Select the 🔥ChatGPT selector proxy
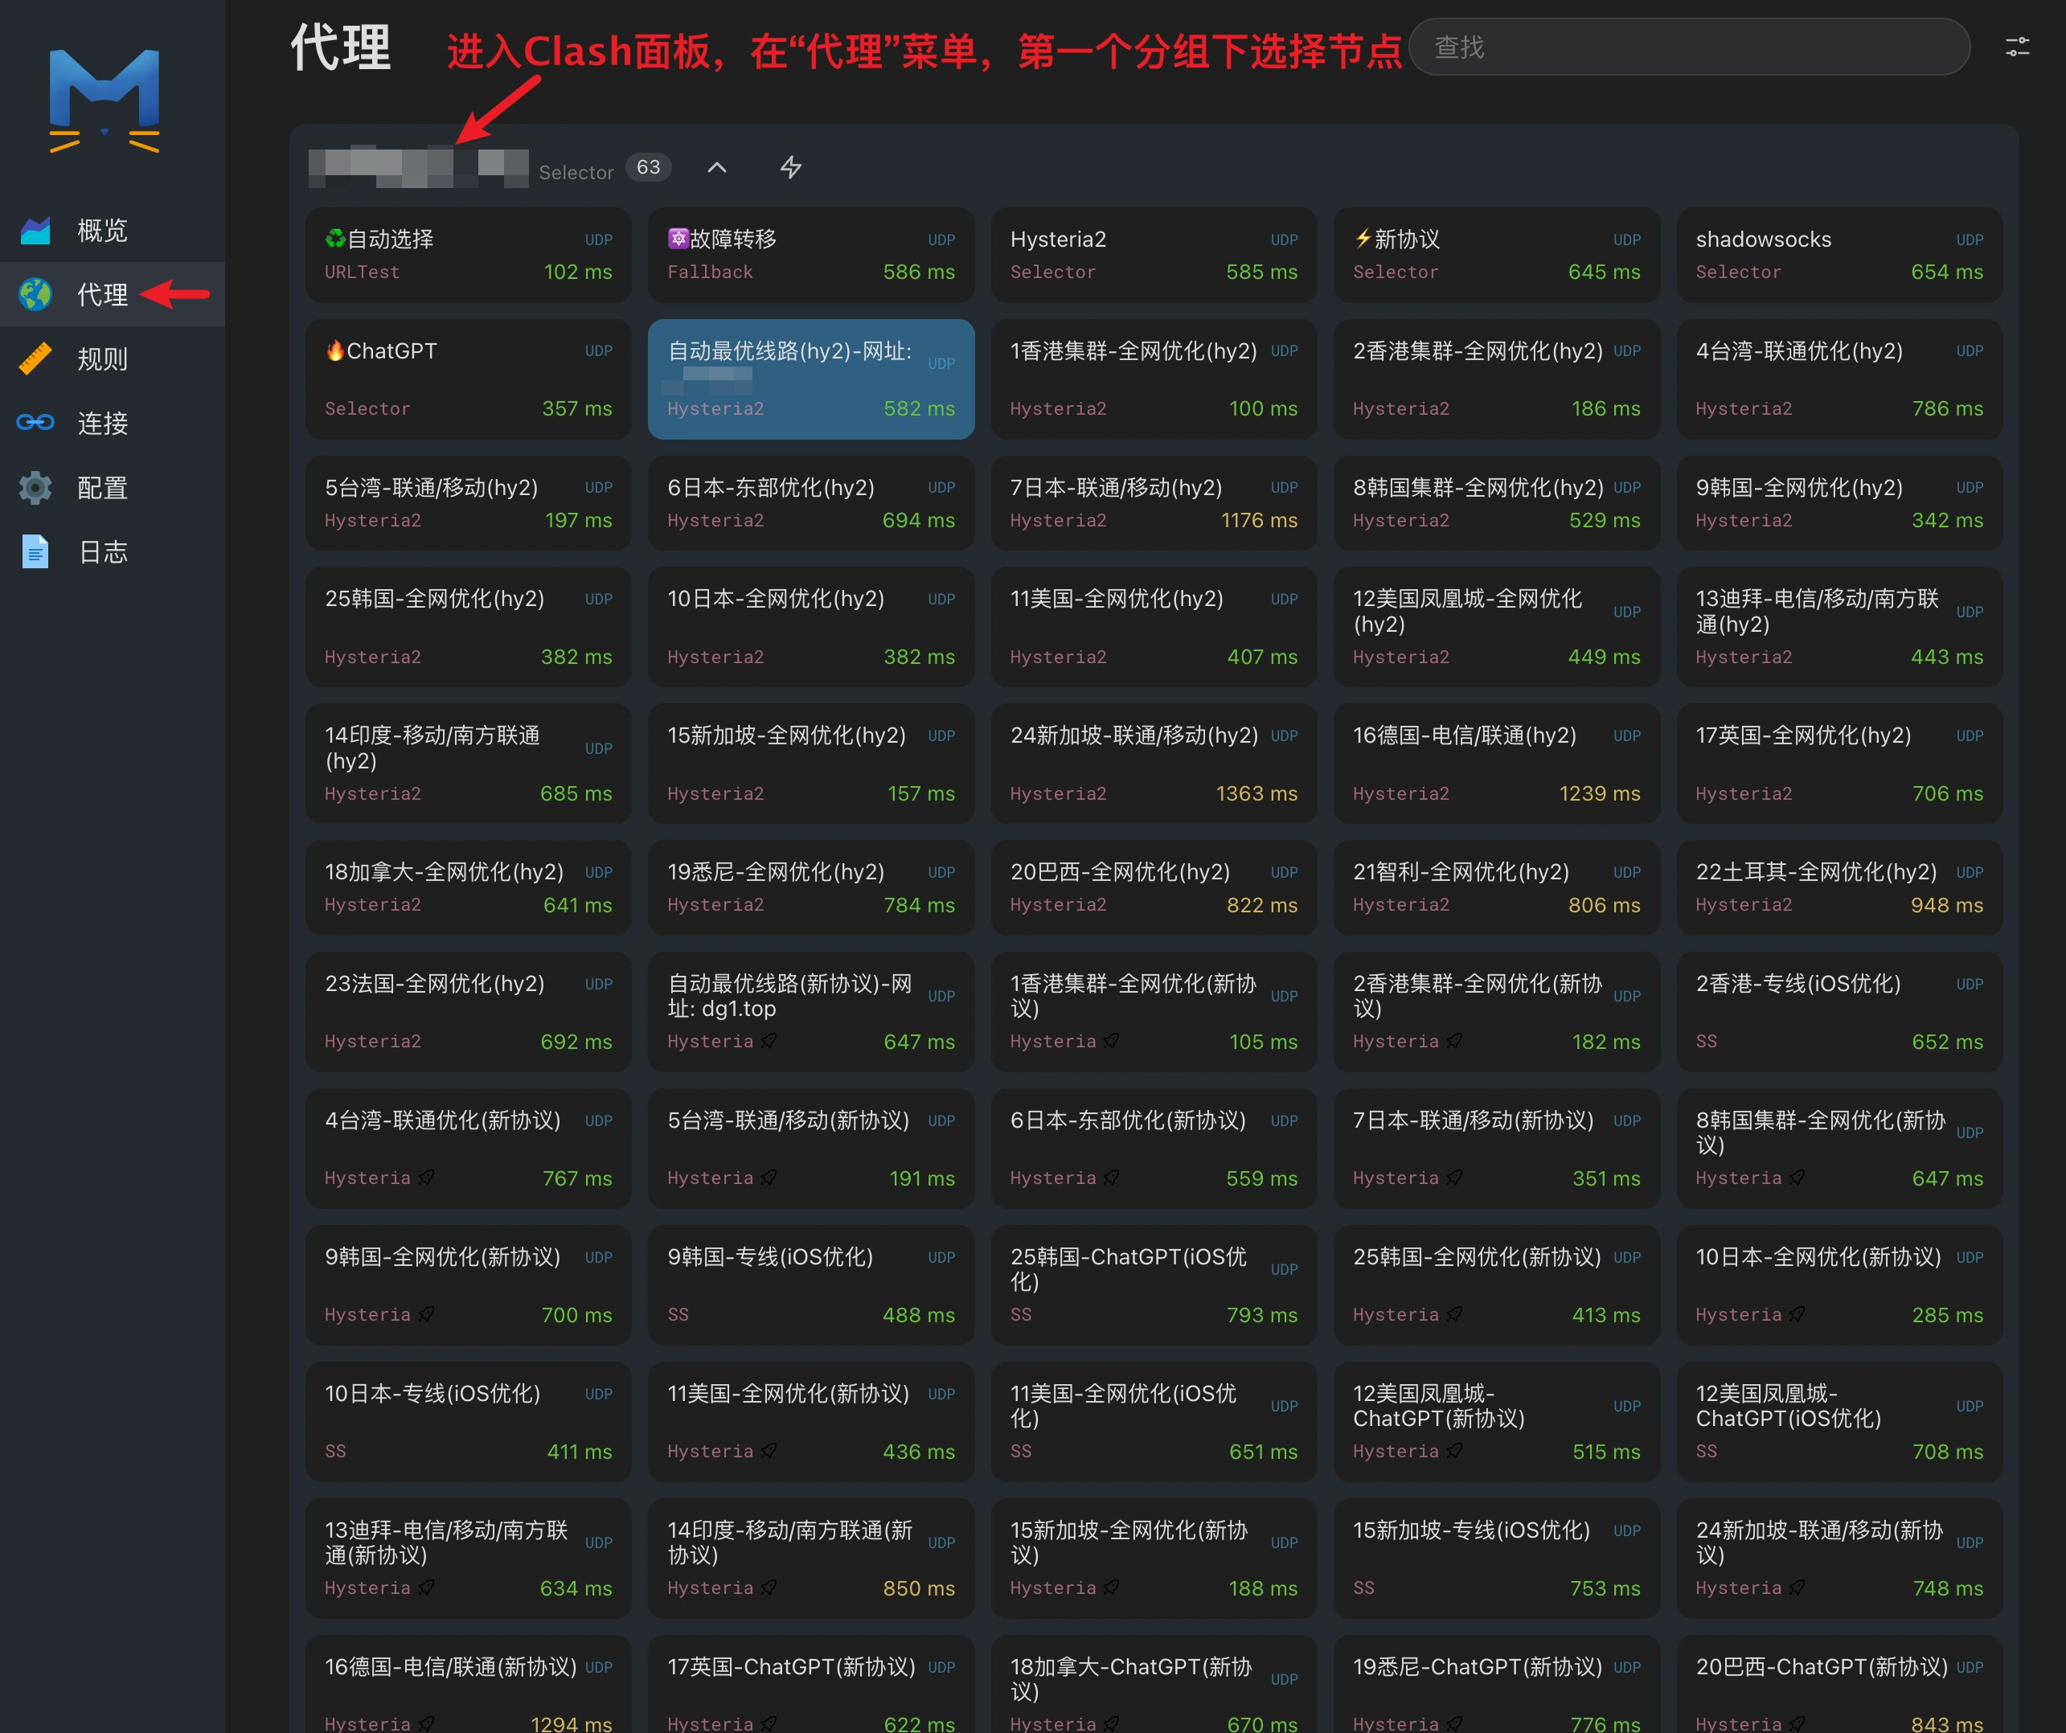The height and width of the screenshot is (1733, 2066). click(x=469, y=379)
